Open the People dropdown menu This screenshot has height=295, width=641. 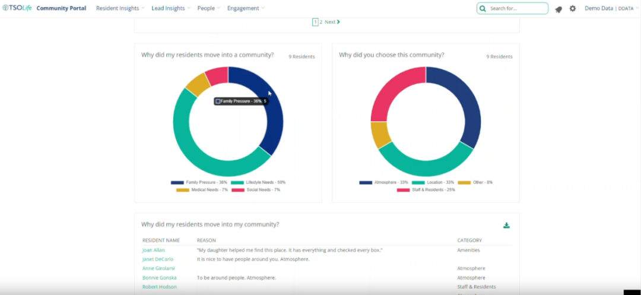[x=209, y=8]
